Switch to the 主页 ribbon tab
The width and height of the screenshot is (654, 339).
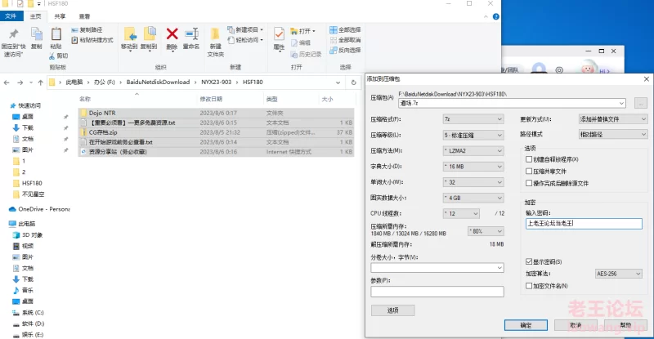(35, 16)
